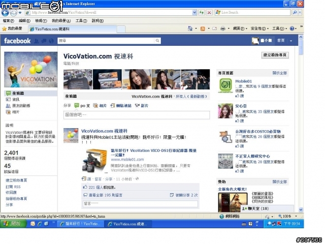Click the browser Forward arrow button
Image resolution: width=325 pixels, height=244 pixels.
pyautogui.click(x=14, y=13)
